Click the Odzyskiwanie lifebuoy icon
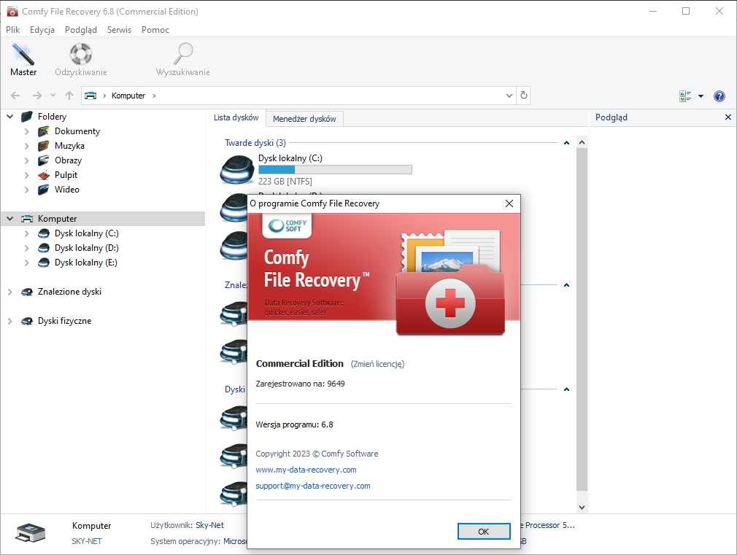Image resolution: width=737 pixels, height=555 pixels. coord(81,53)
